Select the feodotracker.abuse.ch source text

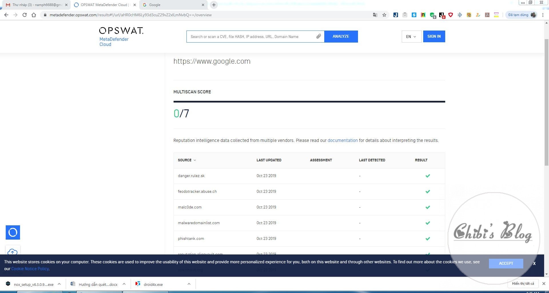197,192
